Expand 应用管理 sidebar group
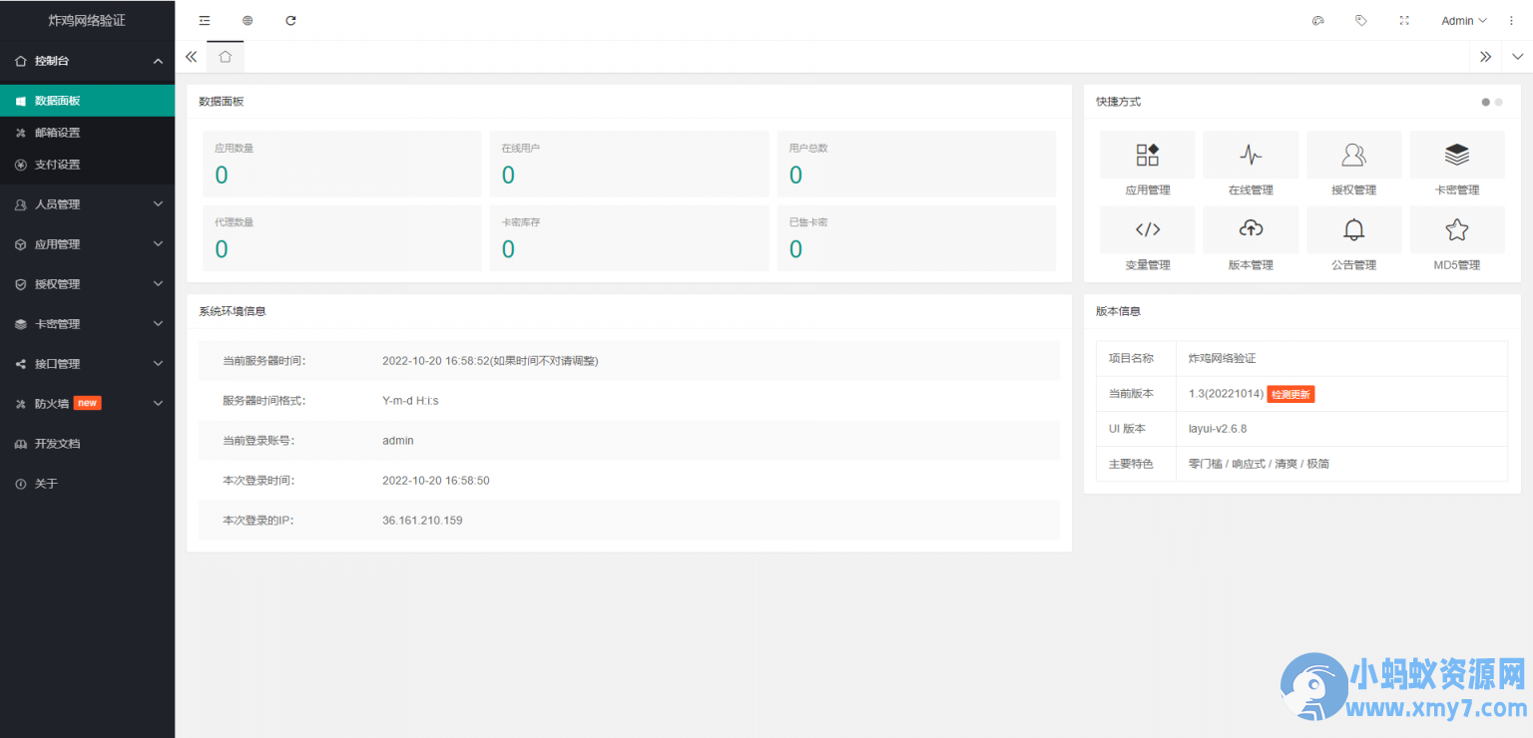The width and height of the screenshot is (1533, 738). (x=87, y=244)
